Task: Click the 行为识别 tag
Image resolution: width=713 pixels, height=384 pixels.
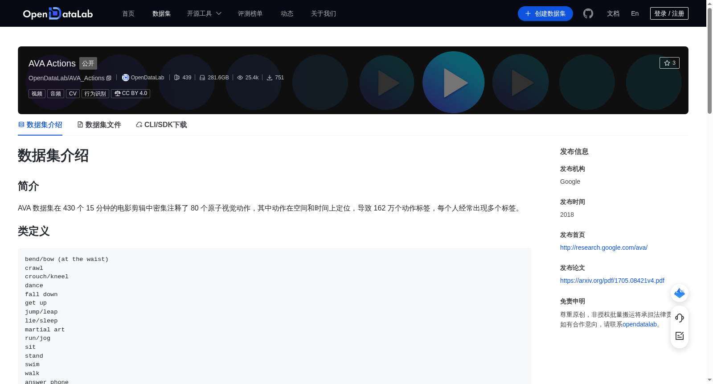Action: pyautogui.click(x=95, y=94)
